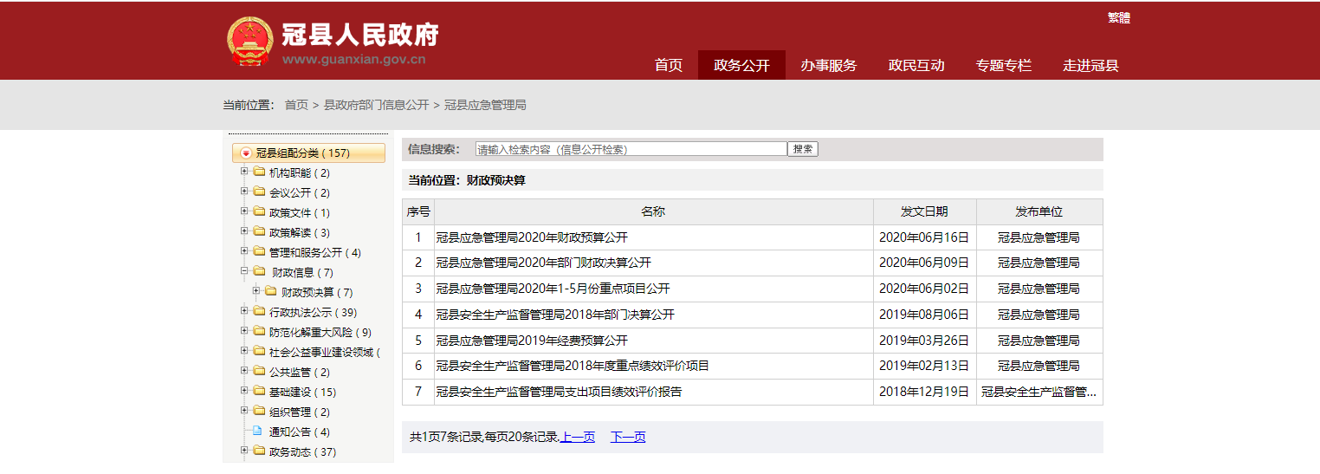Select the 通知公告 (4) tree label
Image resolution: width=1320 pixels, height=474 pixels.
click(300, 432)
